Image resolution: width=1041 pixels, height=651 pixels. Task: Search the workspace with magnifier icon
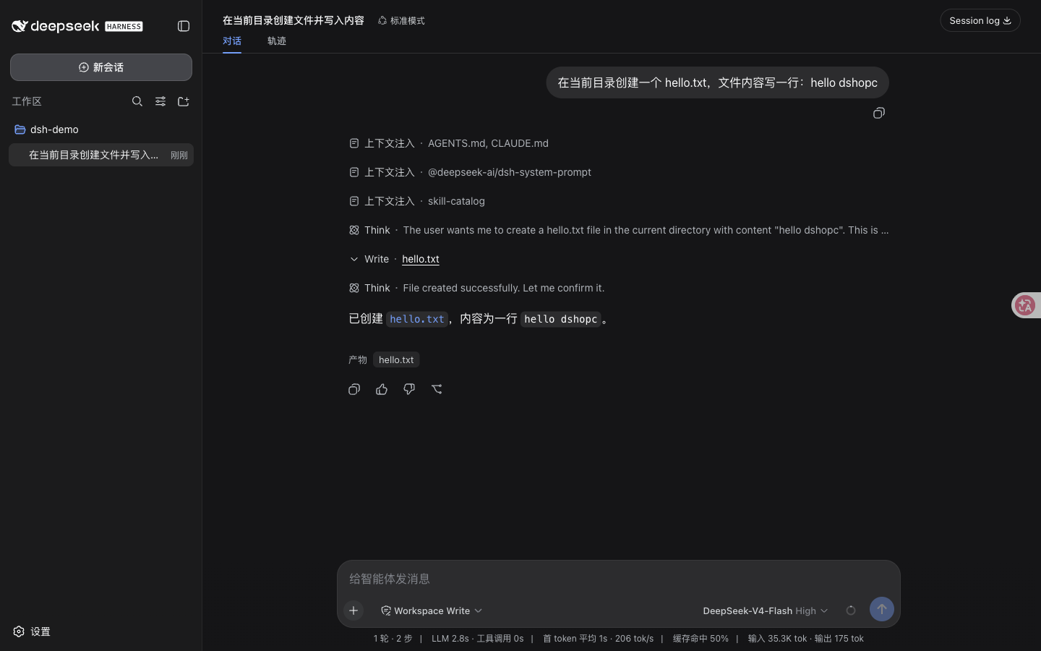point(137,101)
